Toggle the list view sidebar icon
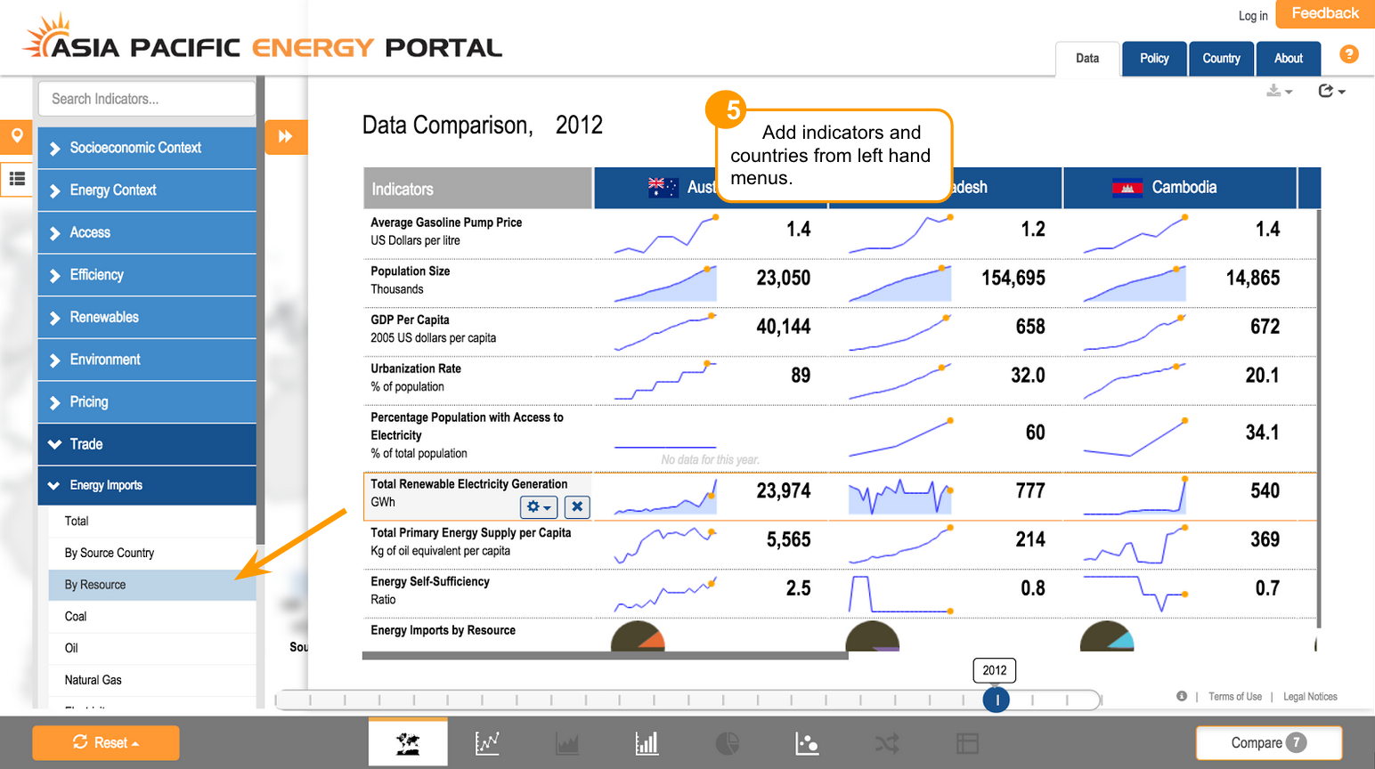1375x769 pixels. (x=17, y=179)
